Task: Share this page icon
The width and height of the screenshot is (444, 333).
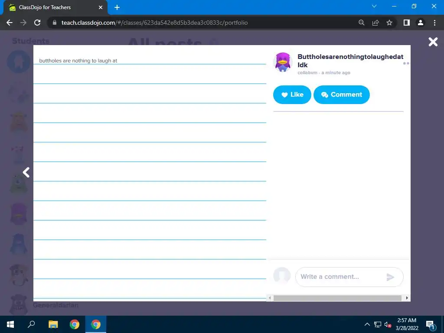Action: click(x=375, y=23)
